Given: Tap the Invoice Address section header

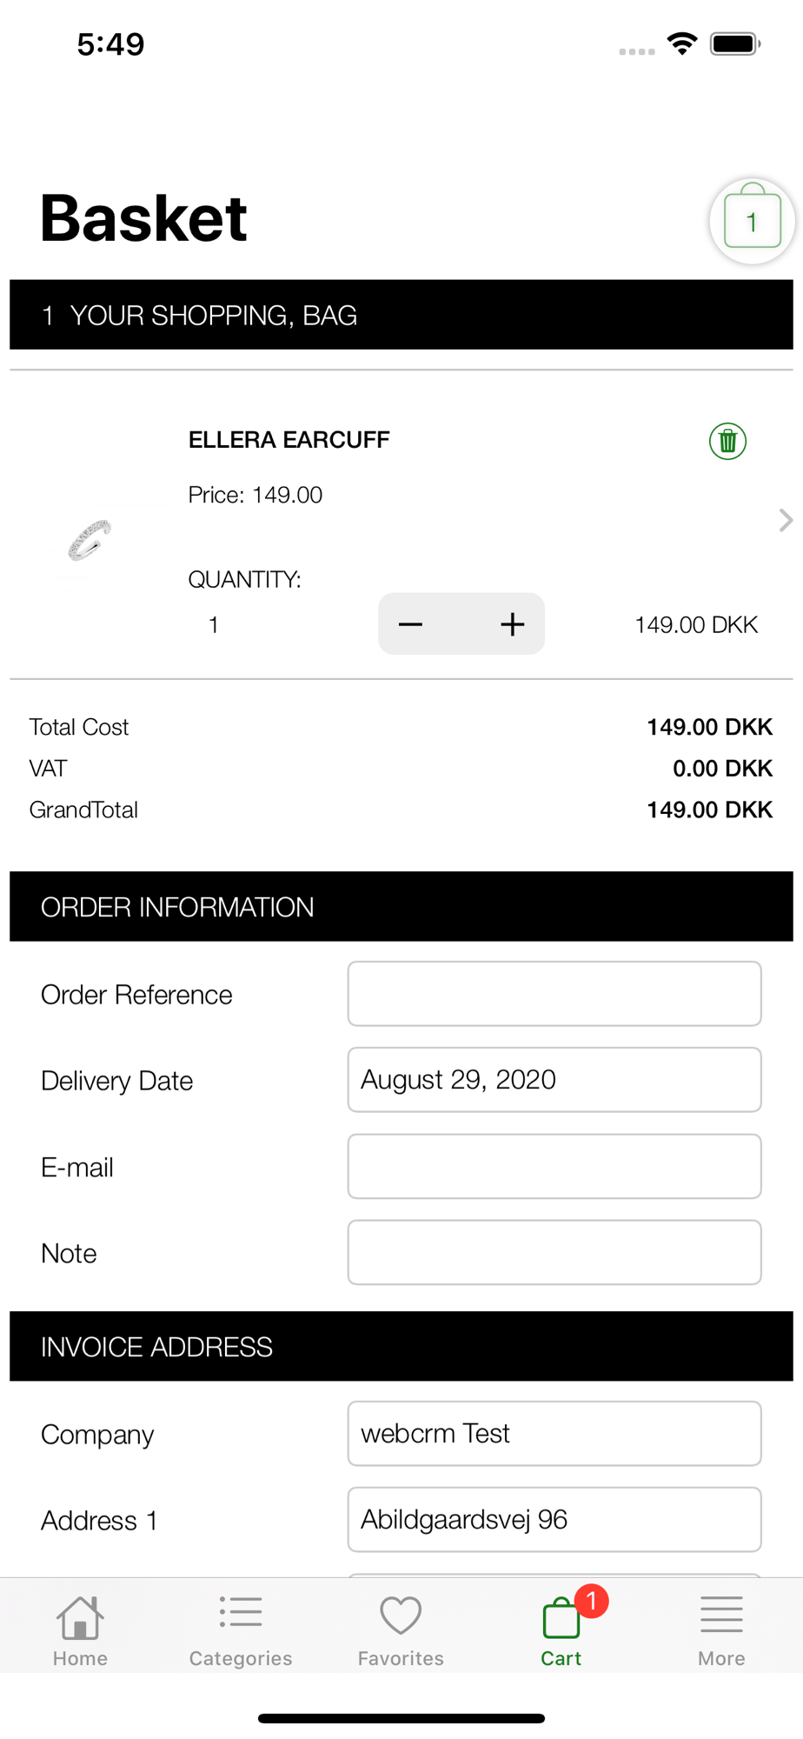Looking at the screenshot, I should click(x=401, y=1346).
